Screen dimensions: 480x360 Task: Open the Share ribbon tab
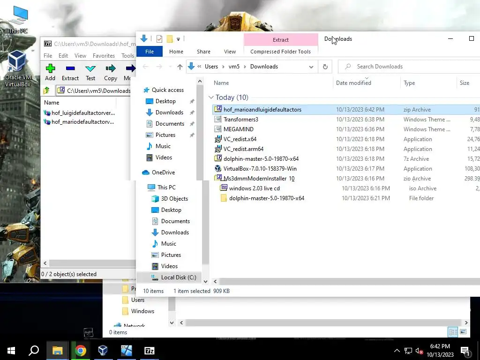203,52
